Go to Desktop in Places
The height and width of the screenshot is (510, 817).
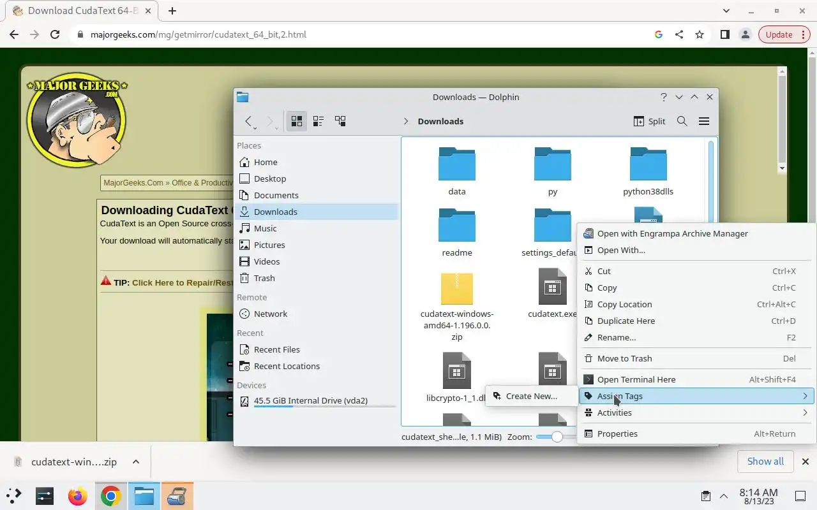pyautogui.click(x=317, y=178)
